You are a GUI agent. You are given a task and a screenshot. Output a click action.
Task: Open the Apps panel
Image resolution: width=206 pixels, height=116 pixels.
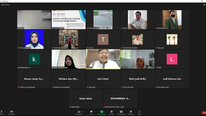[140, 112]
